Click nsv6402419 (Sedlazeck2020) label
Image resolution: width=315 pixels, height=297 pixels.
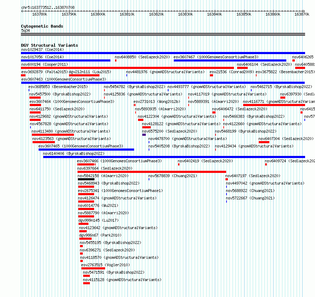tap(205, 161)
